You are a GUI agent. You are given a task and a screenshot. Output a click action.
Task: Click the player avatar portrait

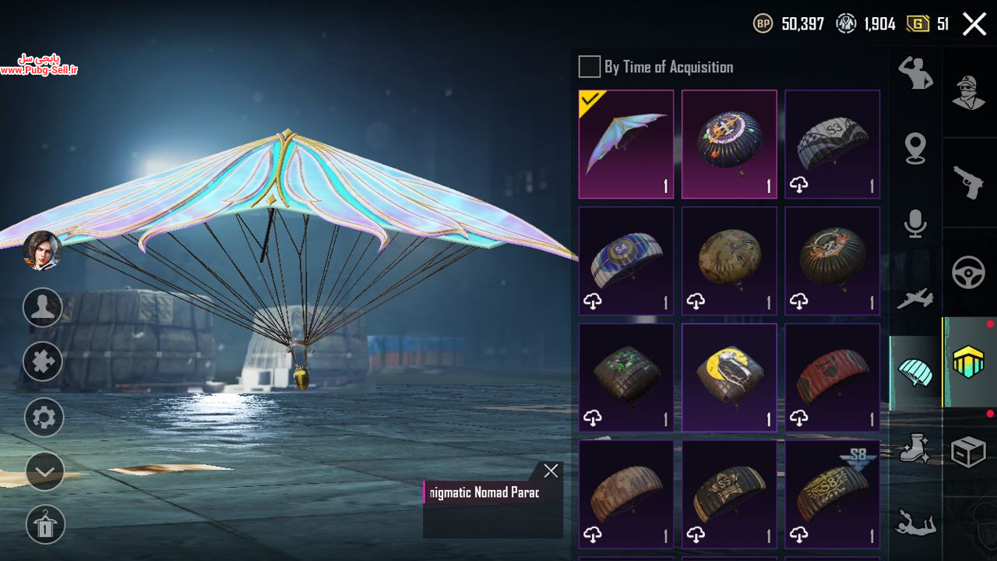pos(43,250)
